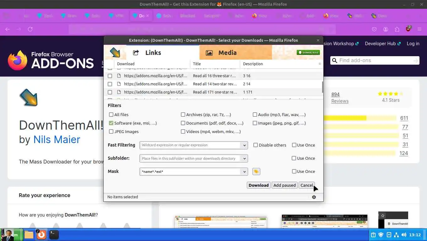The image size is (427, 241).
Task: Open the taskbar start menu icon
Action: 12,235
